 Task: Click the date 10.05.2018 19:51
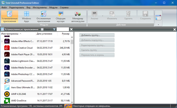pos(45,54)
